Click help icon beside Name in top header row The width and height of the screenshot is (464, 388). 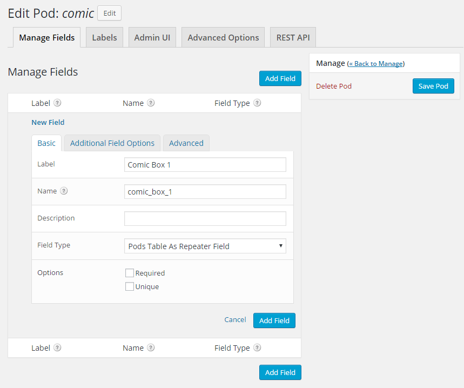tap(151, 103)
